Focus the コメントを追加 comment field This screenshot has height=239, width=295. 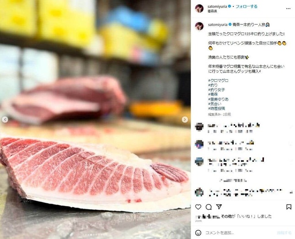point(239,233)
